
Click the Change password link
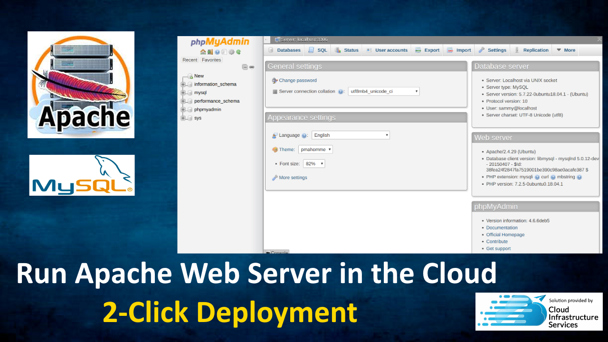[297, 80]
